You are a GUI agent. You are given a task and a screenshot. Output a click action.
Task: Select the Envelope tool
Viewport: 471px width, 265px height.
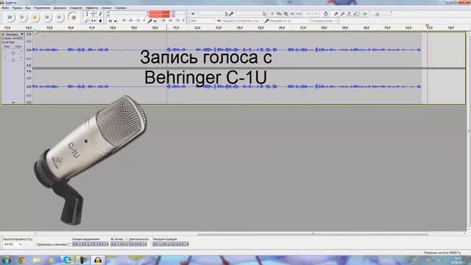click(93, 14)
